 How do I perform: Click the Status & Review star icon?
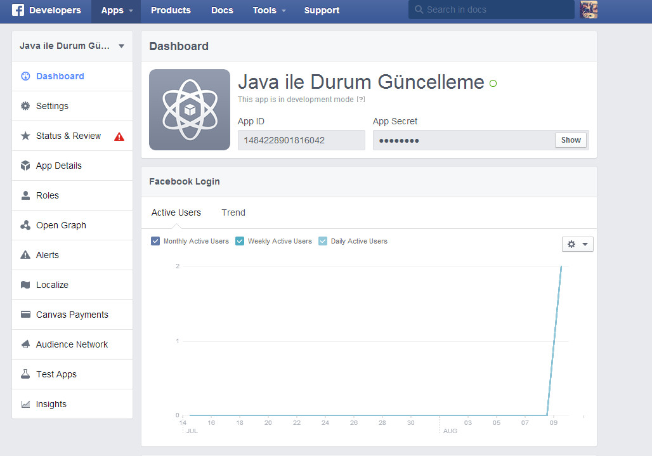pos(25,136)
